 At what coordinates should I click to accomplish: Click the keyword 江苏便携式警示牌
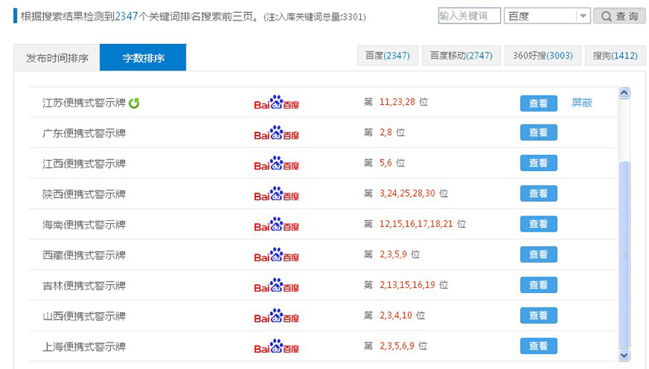(x=84, y=103)
